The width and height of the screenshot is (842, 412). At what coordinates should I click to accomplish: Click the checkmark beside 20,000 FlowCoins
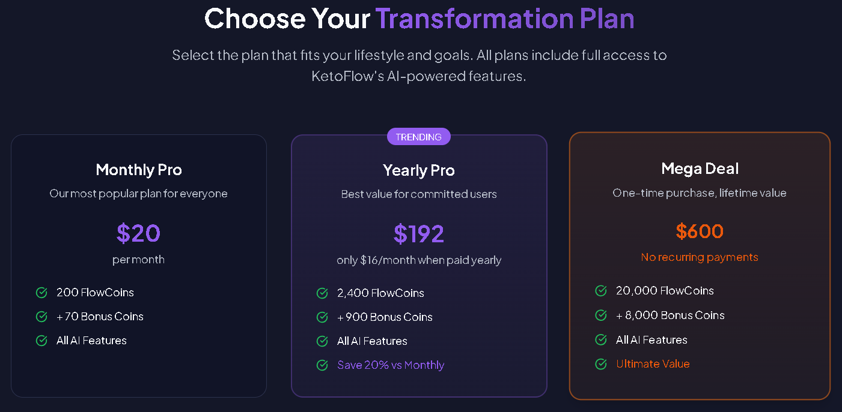pos(601,290)
